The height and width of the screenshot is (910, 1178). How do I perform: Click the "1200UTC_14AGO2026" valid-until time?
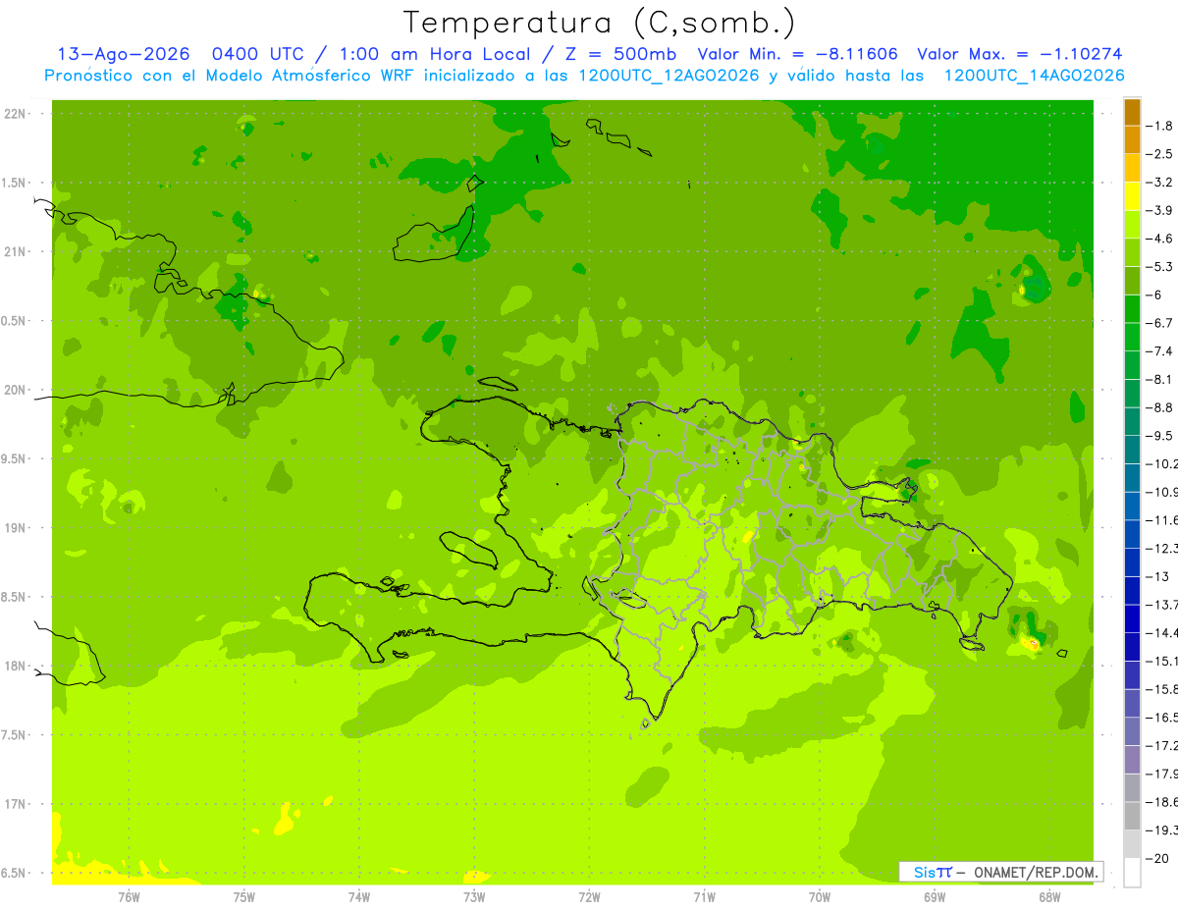tap(1034, 76)
